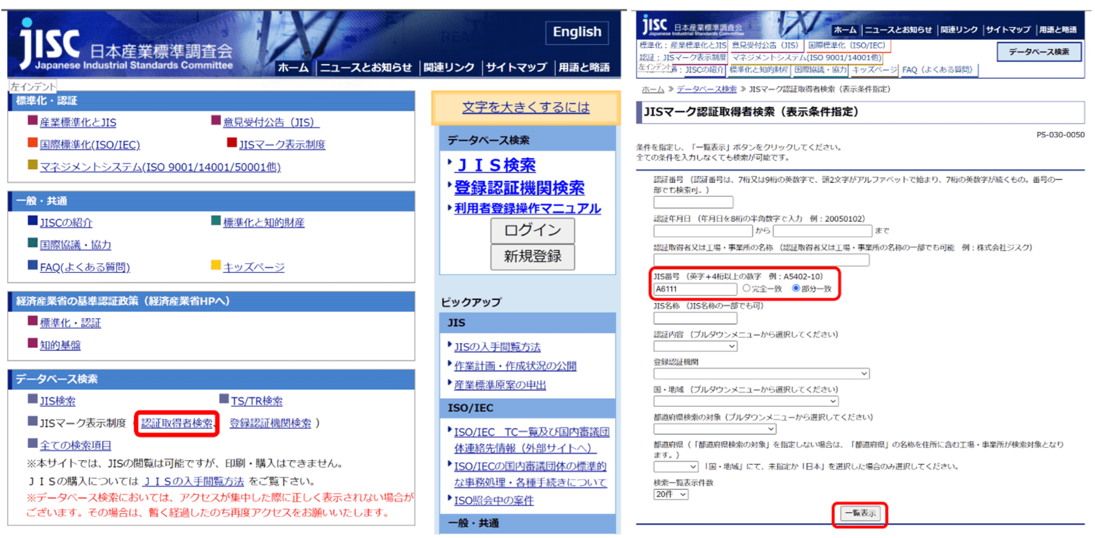Focus the 認証年月日 start date field

pyautogui.click(x=703, y=230)
